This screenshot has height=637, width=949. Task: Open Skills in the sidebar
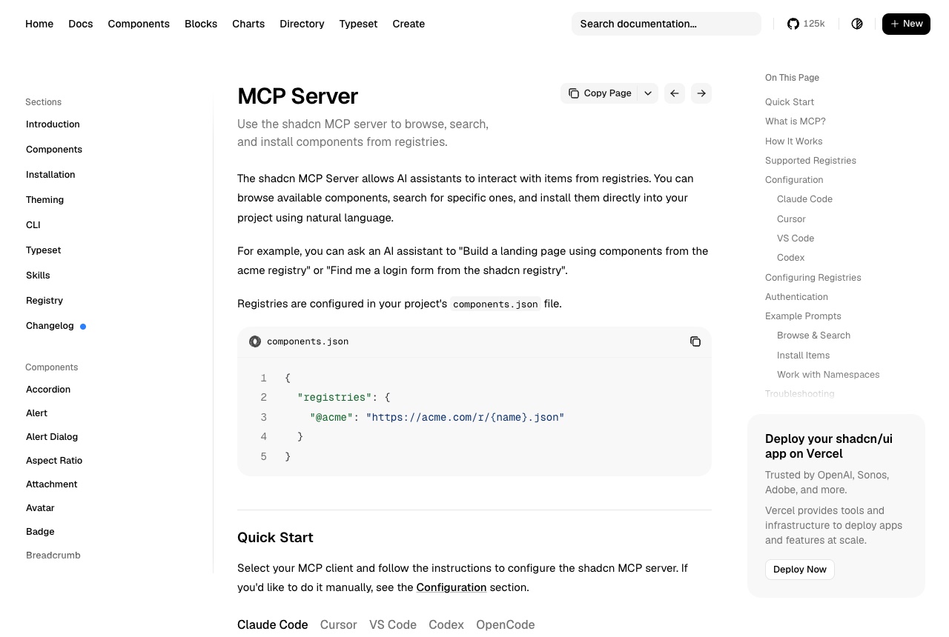point(38,276)
